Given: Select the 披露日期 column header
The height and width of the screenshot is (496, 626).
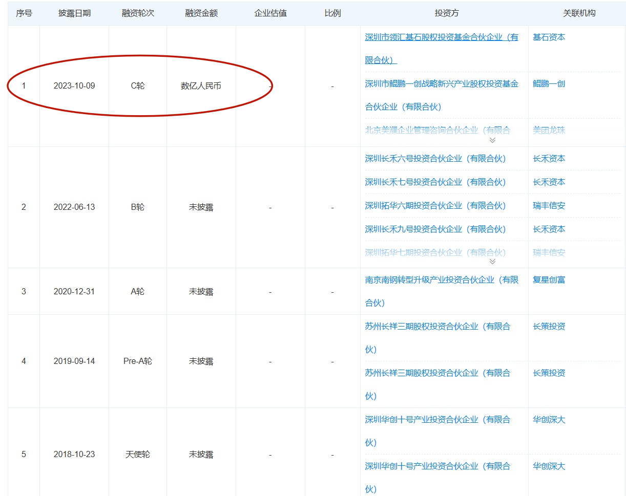Looking at the screenshot, I should pos(74,13).
